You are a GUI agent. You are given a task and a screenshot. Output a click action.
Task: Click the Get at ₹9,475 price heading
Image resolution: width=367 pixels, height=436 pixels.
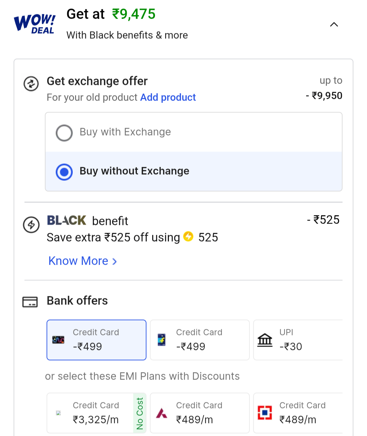(x=111, y=14)
